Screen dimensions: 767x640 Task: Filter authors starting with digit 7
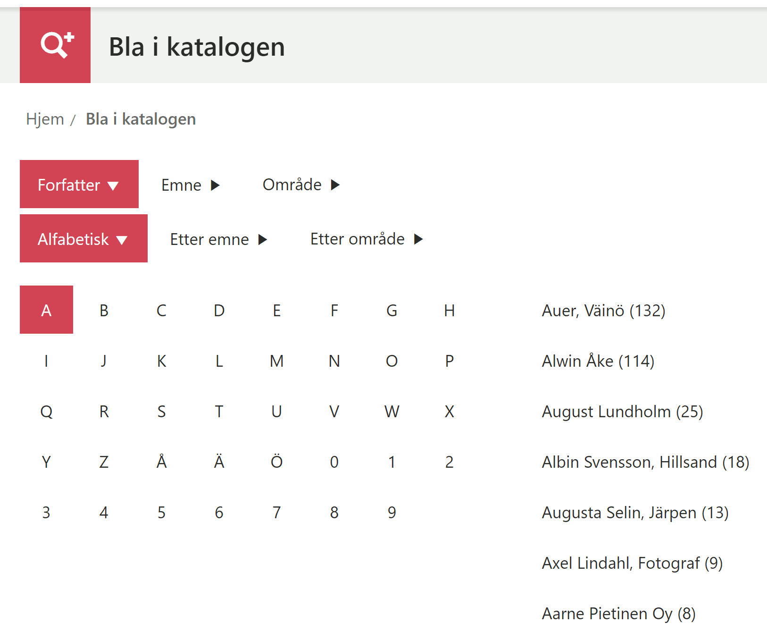[x=276, y=512]
